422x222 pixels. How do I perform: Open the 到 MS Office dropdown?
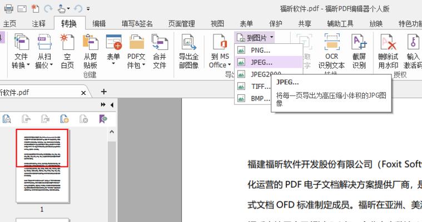coord(220,51)
